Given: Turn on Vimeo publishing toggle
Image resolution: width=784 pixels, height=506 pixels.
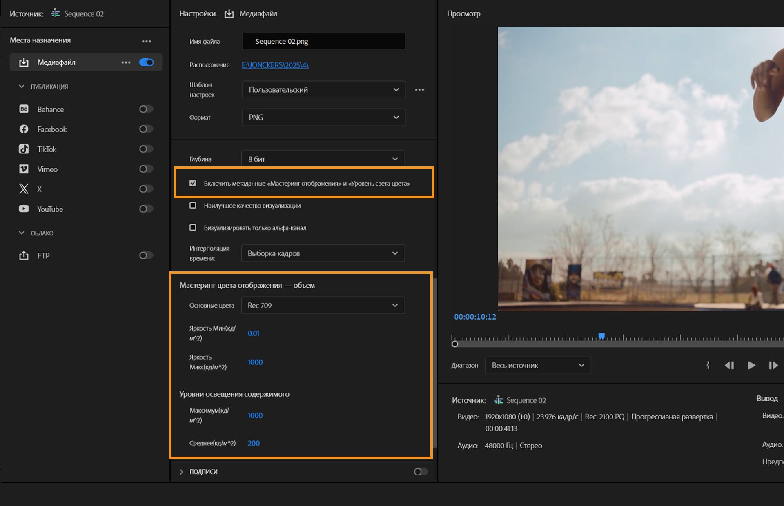Looking at the screenshot, I should click(146, 169).
